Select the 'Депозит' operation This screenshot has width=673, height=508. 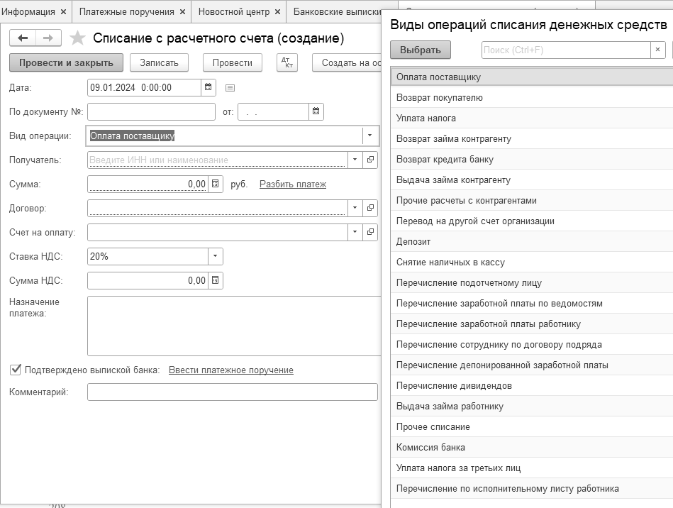pyautogui.click(x=532, y=242)
